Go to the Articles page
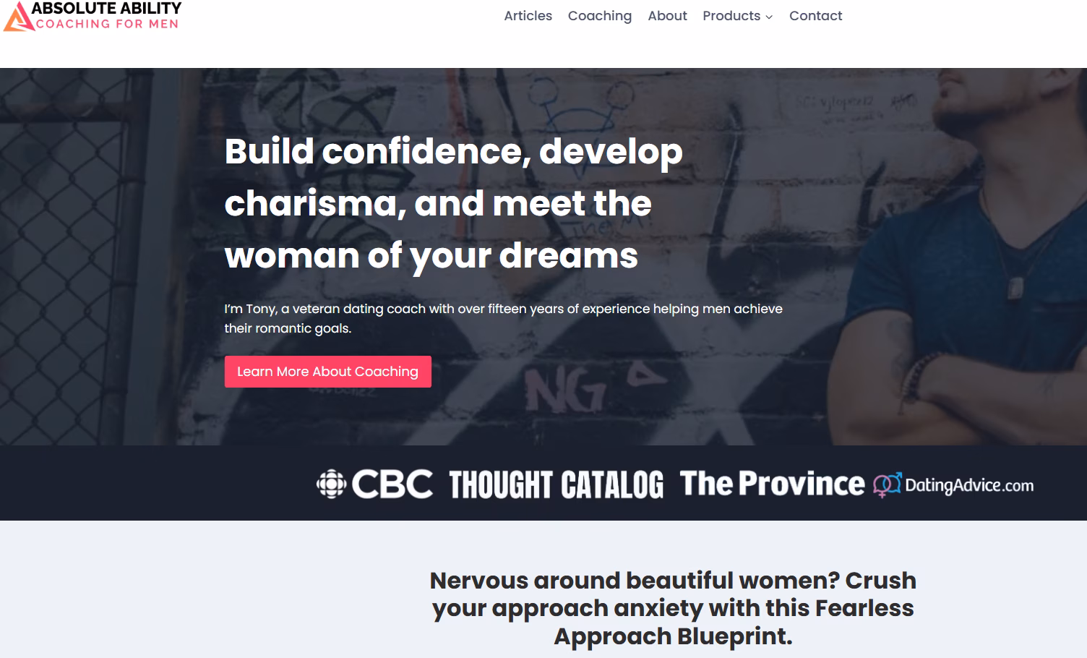Image resolution: width=1087 pixels, height=658 pixels. click(x=528, y=16)
